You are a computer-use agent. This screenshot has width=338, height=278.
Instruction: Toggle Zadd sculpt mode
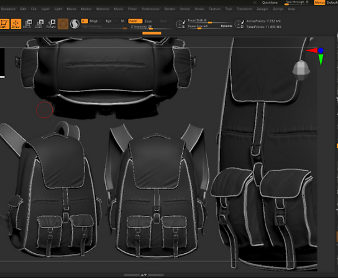(135, 21)
